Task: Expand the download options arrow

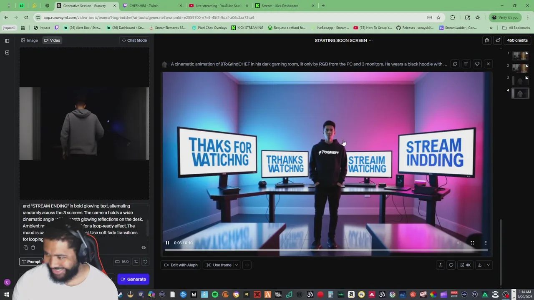Action: tap(488, 265)
